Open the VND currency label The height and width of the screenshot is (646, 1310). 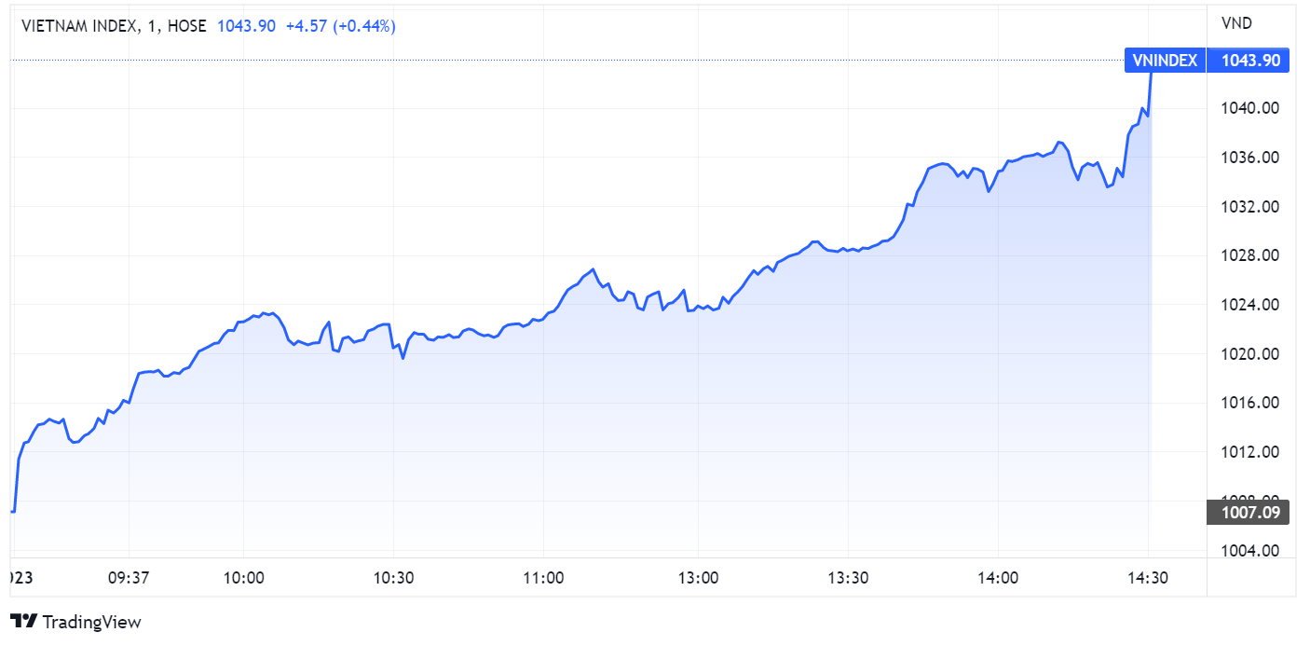tap(1235, 22)
